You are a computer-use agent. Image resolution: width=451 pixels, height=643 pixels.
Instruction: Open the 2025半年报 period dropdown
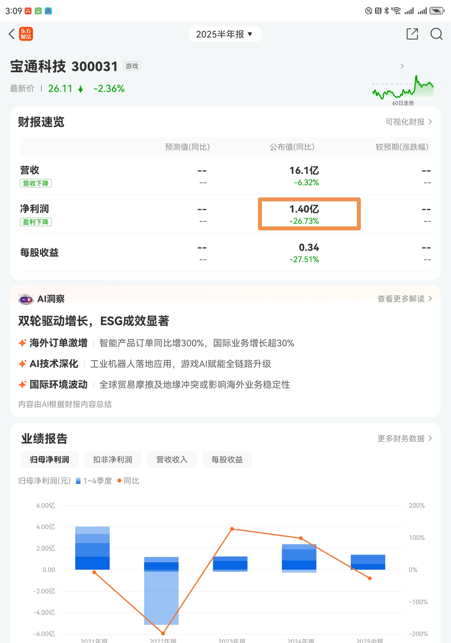(225, 34)
